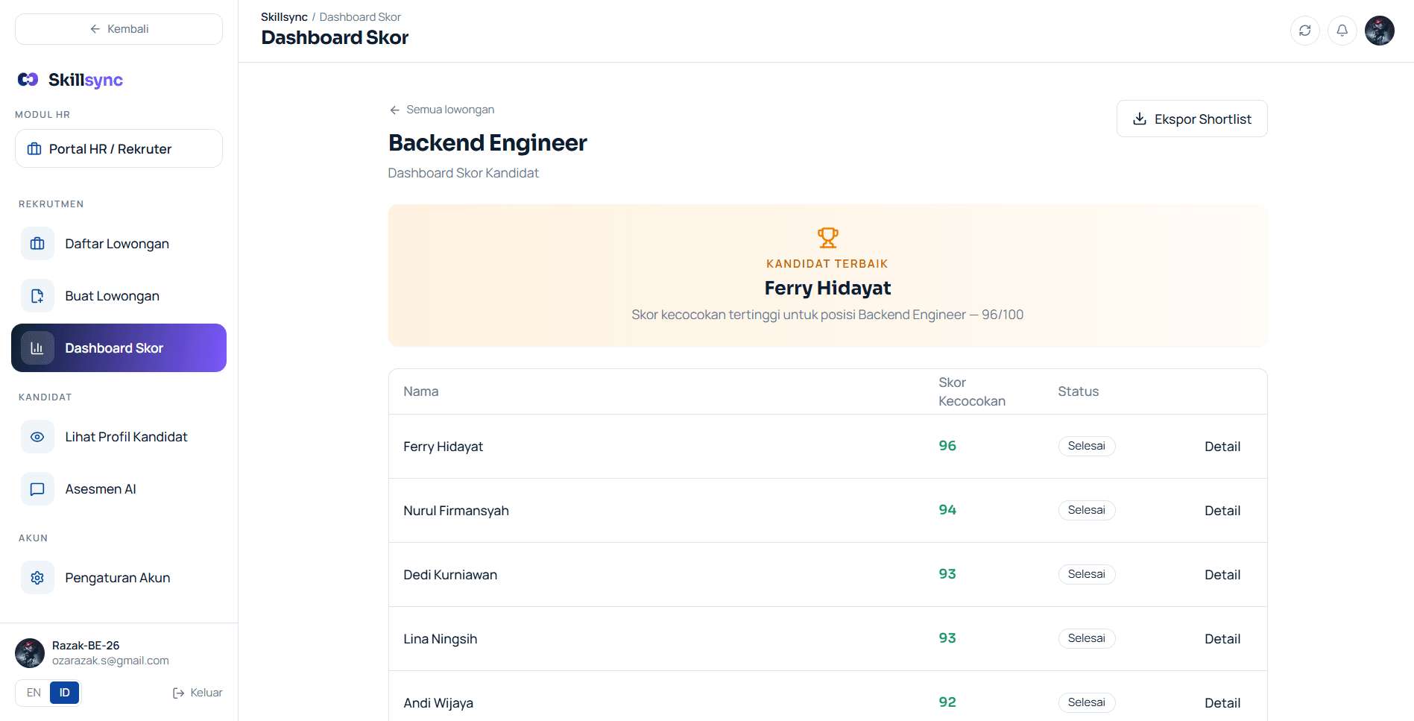Screen dimensions: 1414x721
Task: Switch language to EN
Action: (x=34, y=693)
